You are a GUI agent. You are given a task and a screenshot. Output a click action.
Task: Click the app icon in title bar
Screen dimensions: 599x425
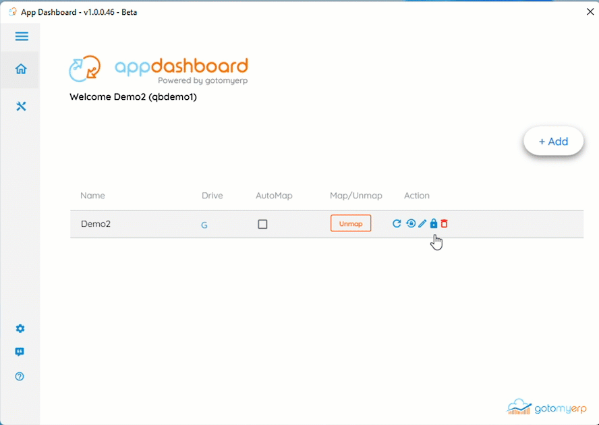[x=13, y=12]
